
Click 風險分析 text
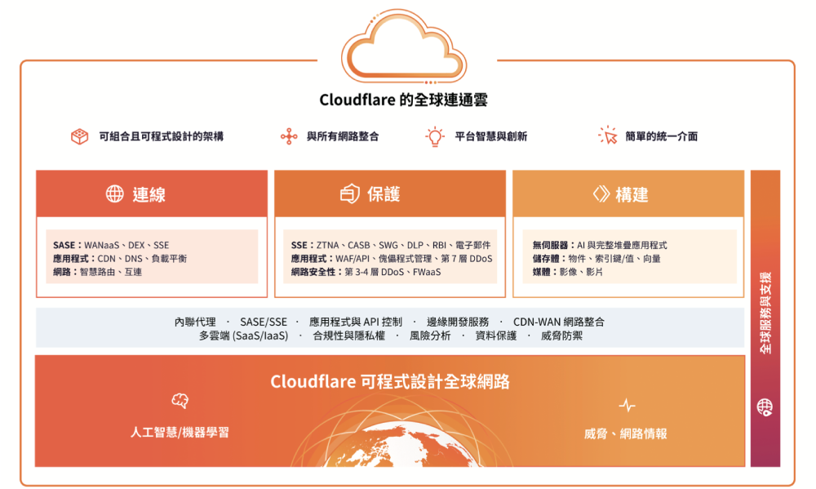(x=430, y=336)
